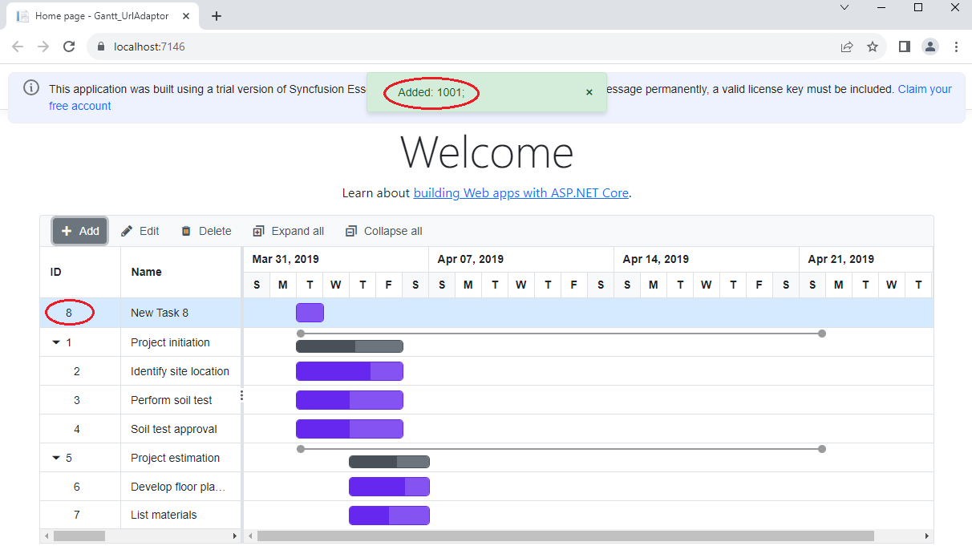
Task: Collapse the Project initiation task row
Action: click(x=55, y=342)
